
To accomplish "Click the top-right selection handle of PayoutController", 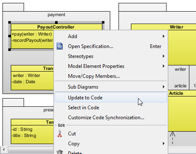I will click(103, 22).
